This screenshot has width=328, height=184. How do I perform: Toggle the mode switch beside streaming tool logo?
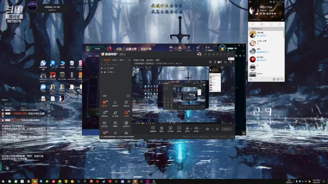122,54
